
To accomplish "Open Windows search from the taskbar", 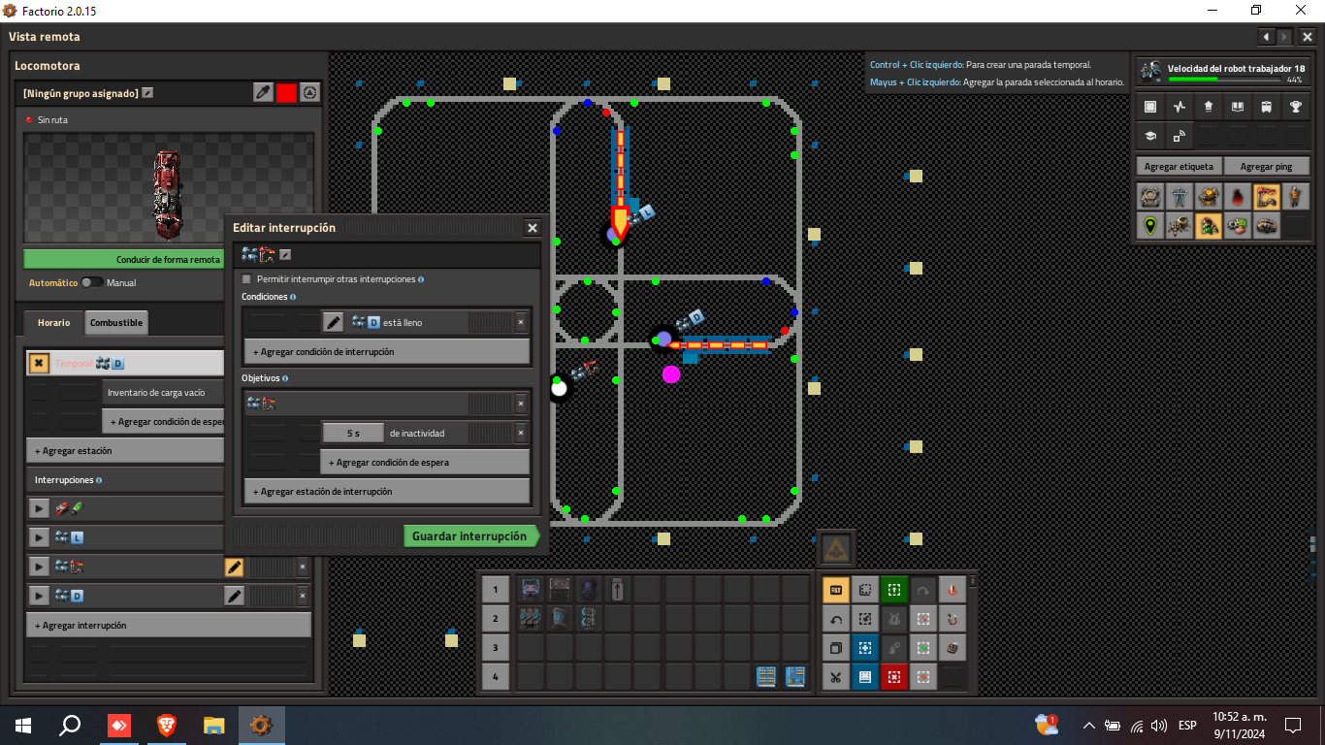I will click(x=70, y=725).
